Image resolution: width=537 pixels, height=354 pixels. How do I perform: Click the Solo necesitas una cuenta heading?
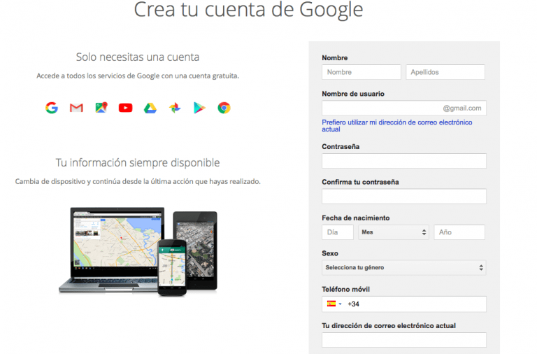(138, 57)
